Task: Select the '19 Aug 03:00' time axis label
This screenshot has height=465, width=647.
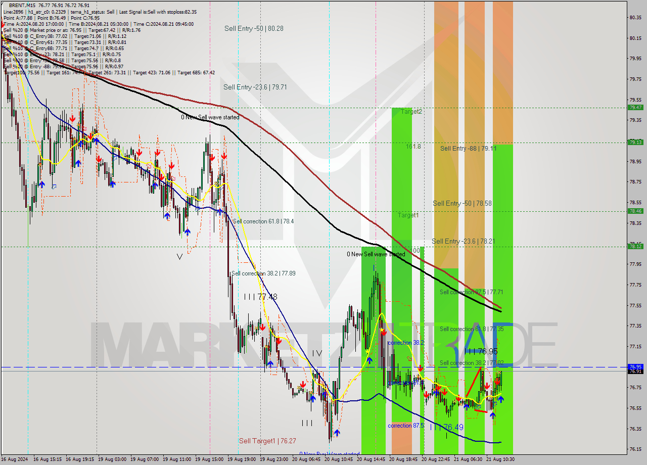Action: (x=112, y=459)
